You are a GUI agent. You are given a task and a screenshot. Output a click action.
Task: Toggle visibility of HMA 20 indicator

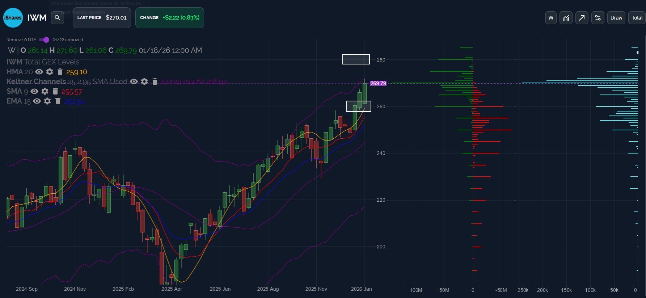pyautogui.click(x=39, y=72)
